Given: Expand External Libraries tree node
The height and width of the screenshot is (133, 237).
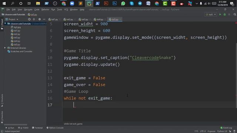Looking at the screenshot, I should [x=5, y=48].
